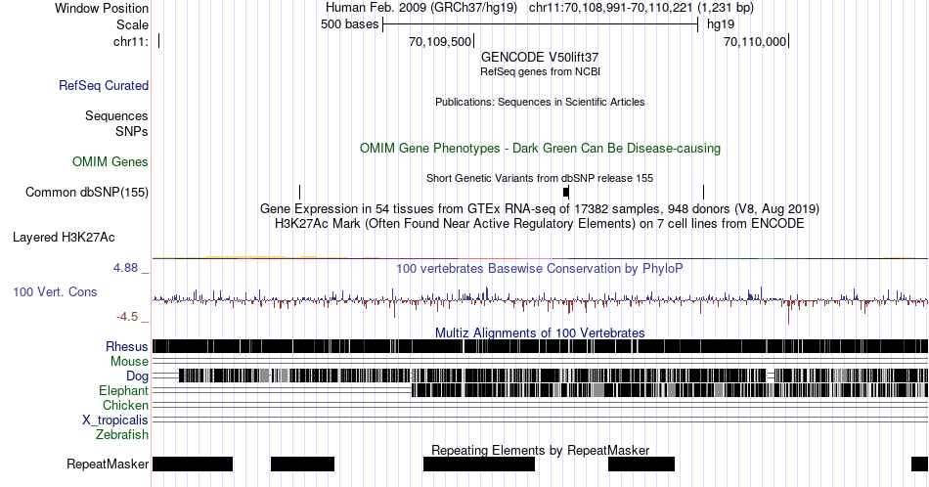
Task: Select the X_tropicalis alignment row label
Action: click(x=114, y=421)
